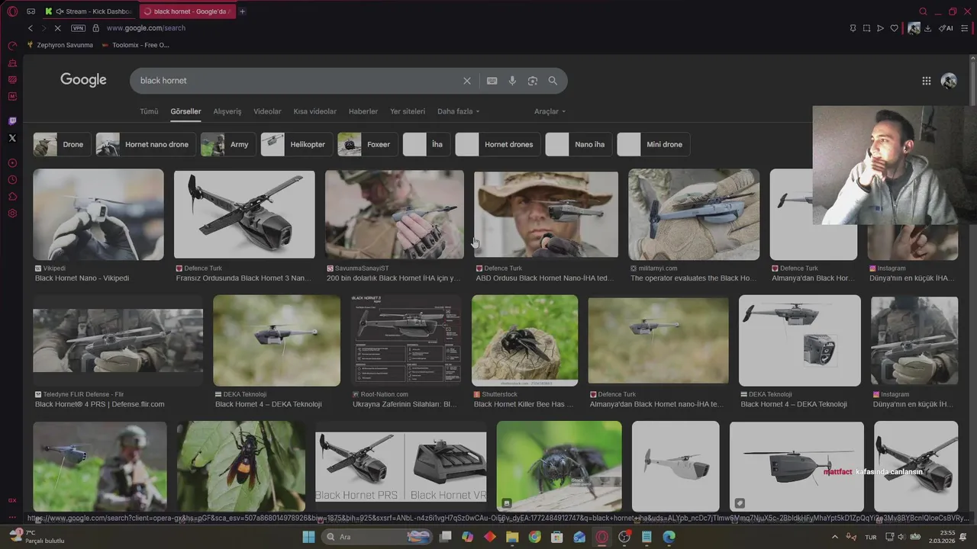Open a new browser tab with plus
This screenshot has height=549, width=977.
pos(242,11)
